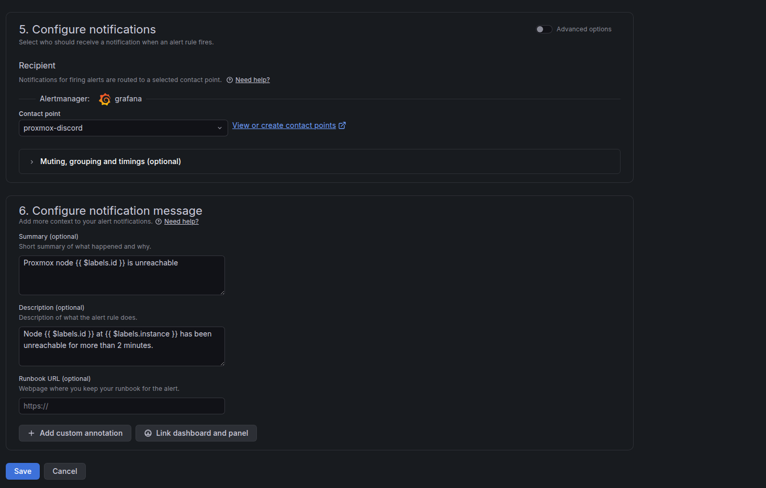
Task: Open View or create contact points link
Action: tap(284, 125)
